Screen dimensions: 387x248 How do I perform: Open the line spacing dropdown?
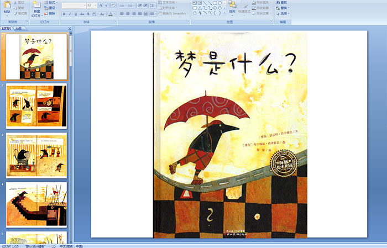(153, 5)
